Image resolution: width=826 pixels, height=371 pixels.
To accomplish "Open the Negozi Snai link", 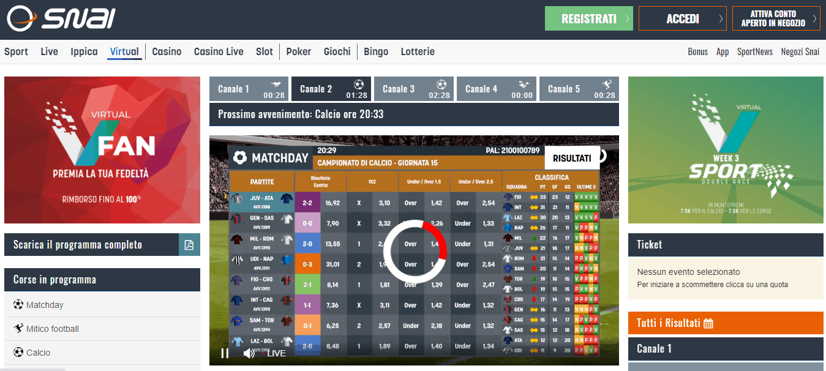I will [800, 51].
